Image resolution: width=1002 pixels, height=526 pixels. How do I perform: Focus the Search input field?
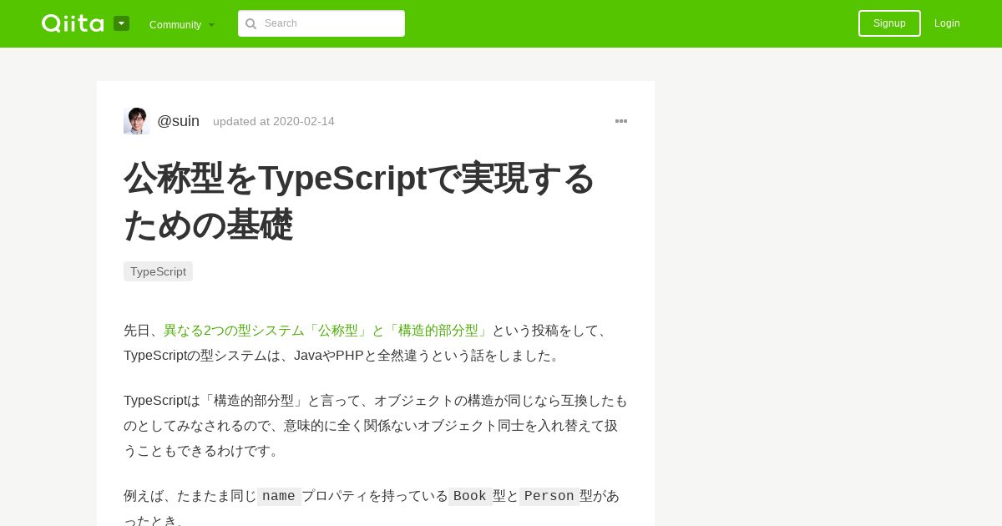coord(321,23)
